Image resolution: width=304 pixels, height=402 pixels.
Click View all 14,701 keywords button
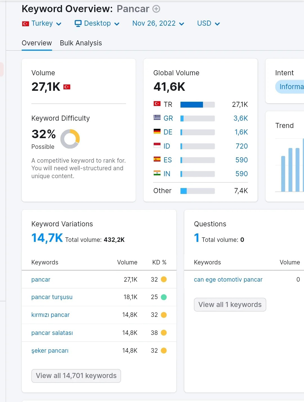[76, 376]
